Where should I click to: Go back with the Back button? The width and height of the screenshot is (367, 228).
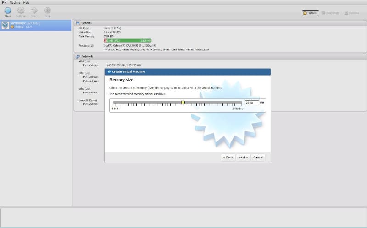[228, 157]
